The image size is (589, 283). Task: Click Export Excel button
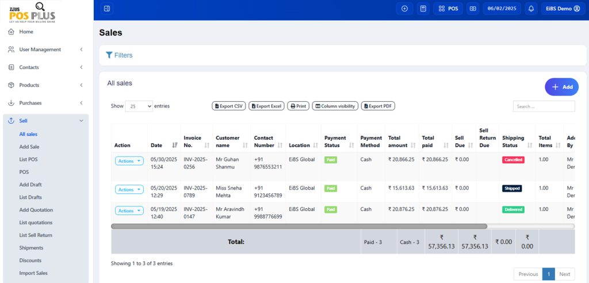point(266,106)
